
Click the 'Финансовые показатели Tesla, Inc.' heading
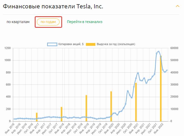[x=53, y=7]
